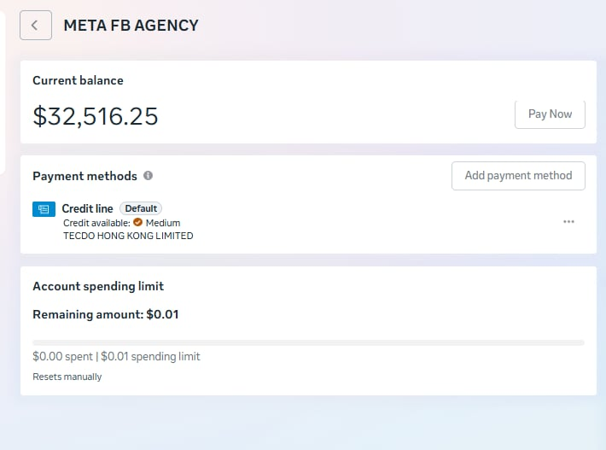Select the orange checkmark credit status icon

[137, 222]
